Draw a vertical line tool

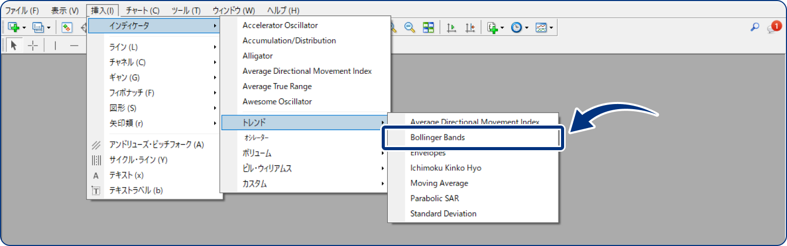coord(55,46)
